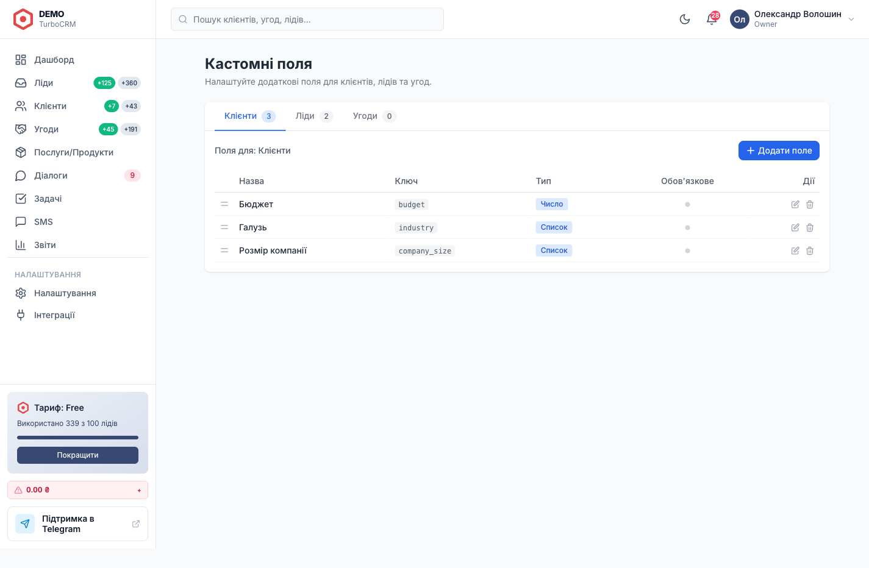Image resolution: width=869 pixels, height=568 pixels.
Task: Click the Діалоги chat bubble icon
Action: (x=21, y=176)
